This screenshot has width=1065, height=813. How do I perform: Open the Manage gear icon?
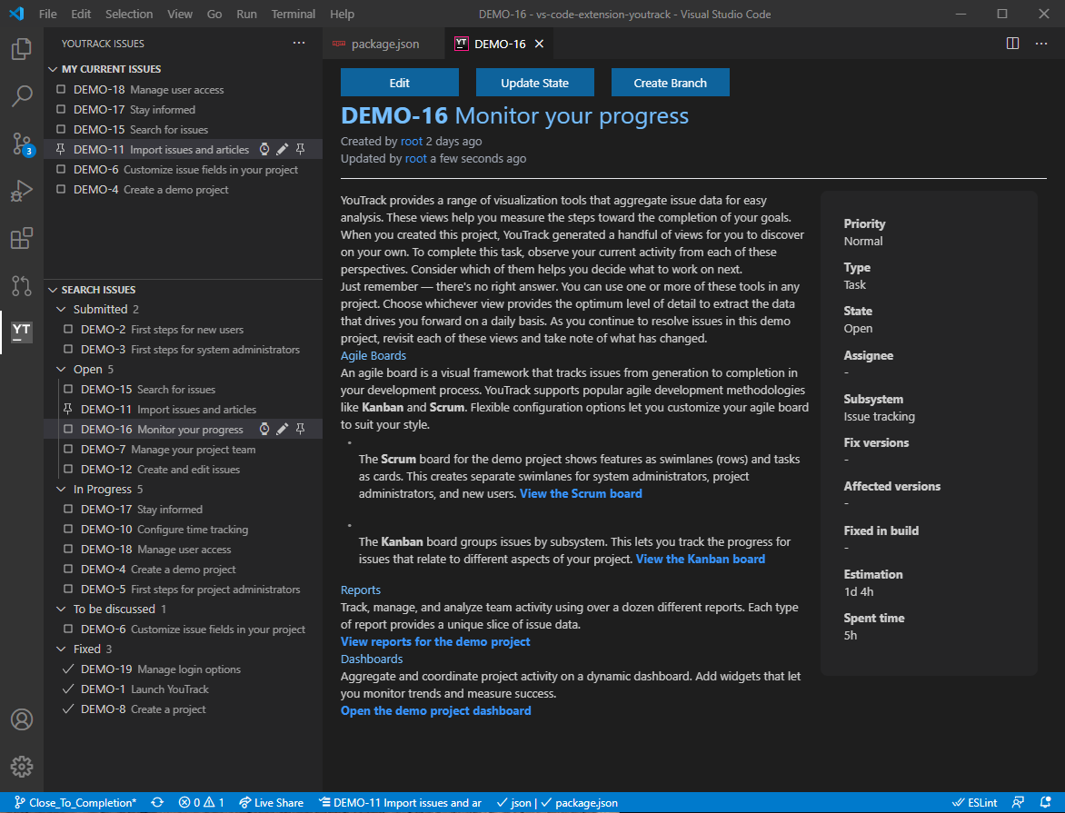(x=22, y=766)
